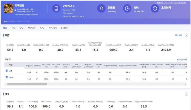The width and height of the screenshot is (191, 110).
Task: Click the left arrow of the table scrollbar
Action: (6, 84)
